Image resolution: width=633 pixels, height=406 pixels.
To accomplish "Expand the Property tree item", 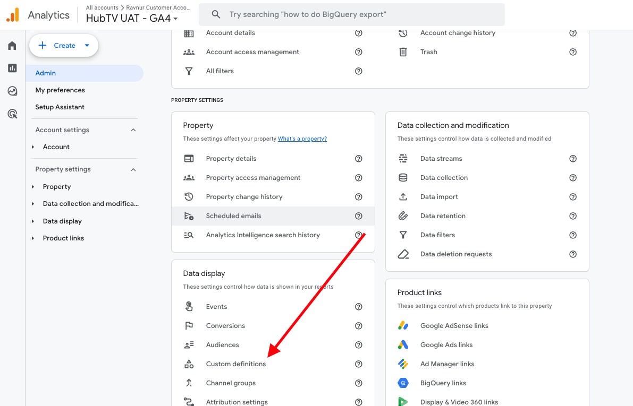I will [x=33, y=187].
